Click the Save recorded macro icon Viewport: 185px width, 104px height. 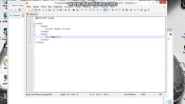point(127,10)
